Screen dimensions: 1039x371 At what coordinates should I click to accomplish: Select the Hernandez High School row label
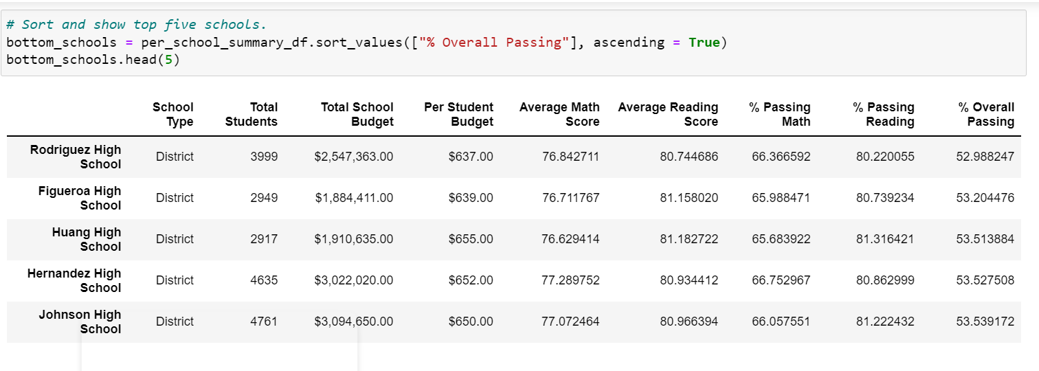pos(74,280)
